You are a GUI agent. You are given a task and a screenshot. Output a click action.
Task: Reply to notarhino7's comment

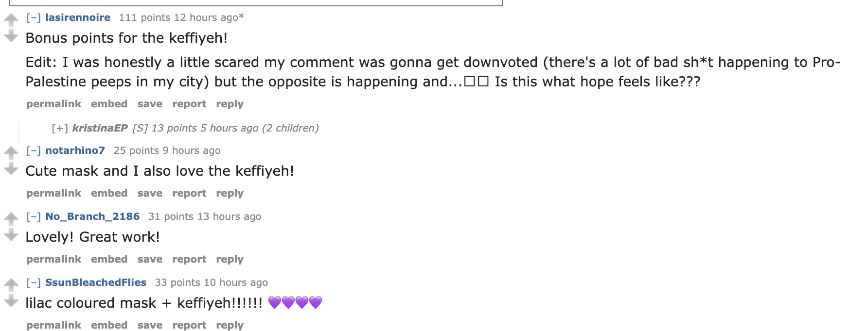tap(230, 193)
